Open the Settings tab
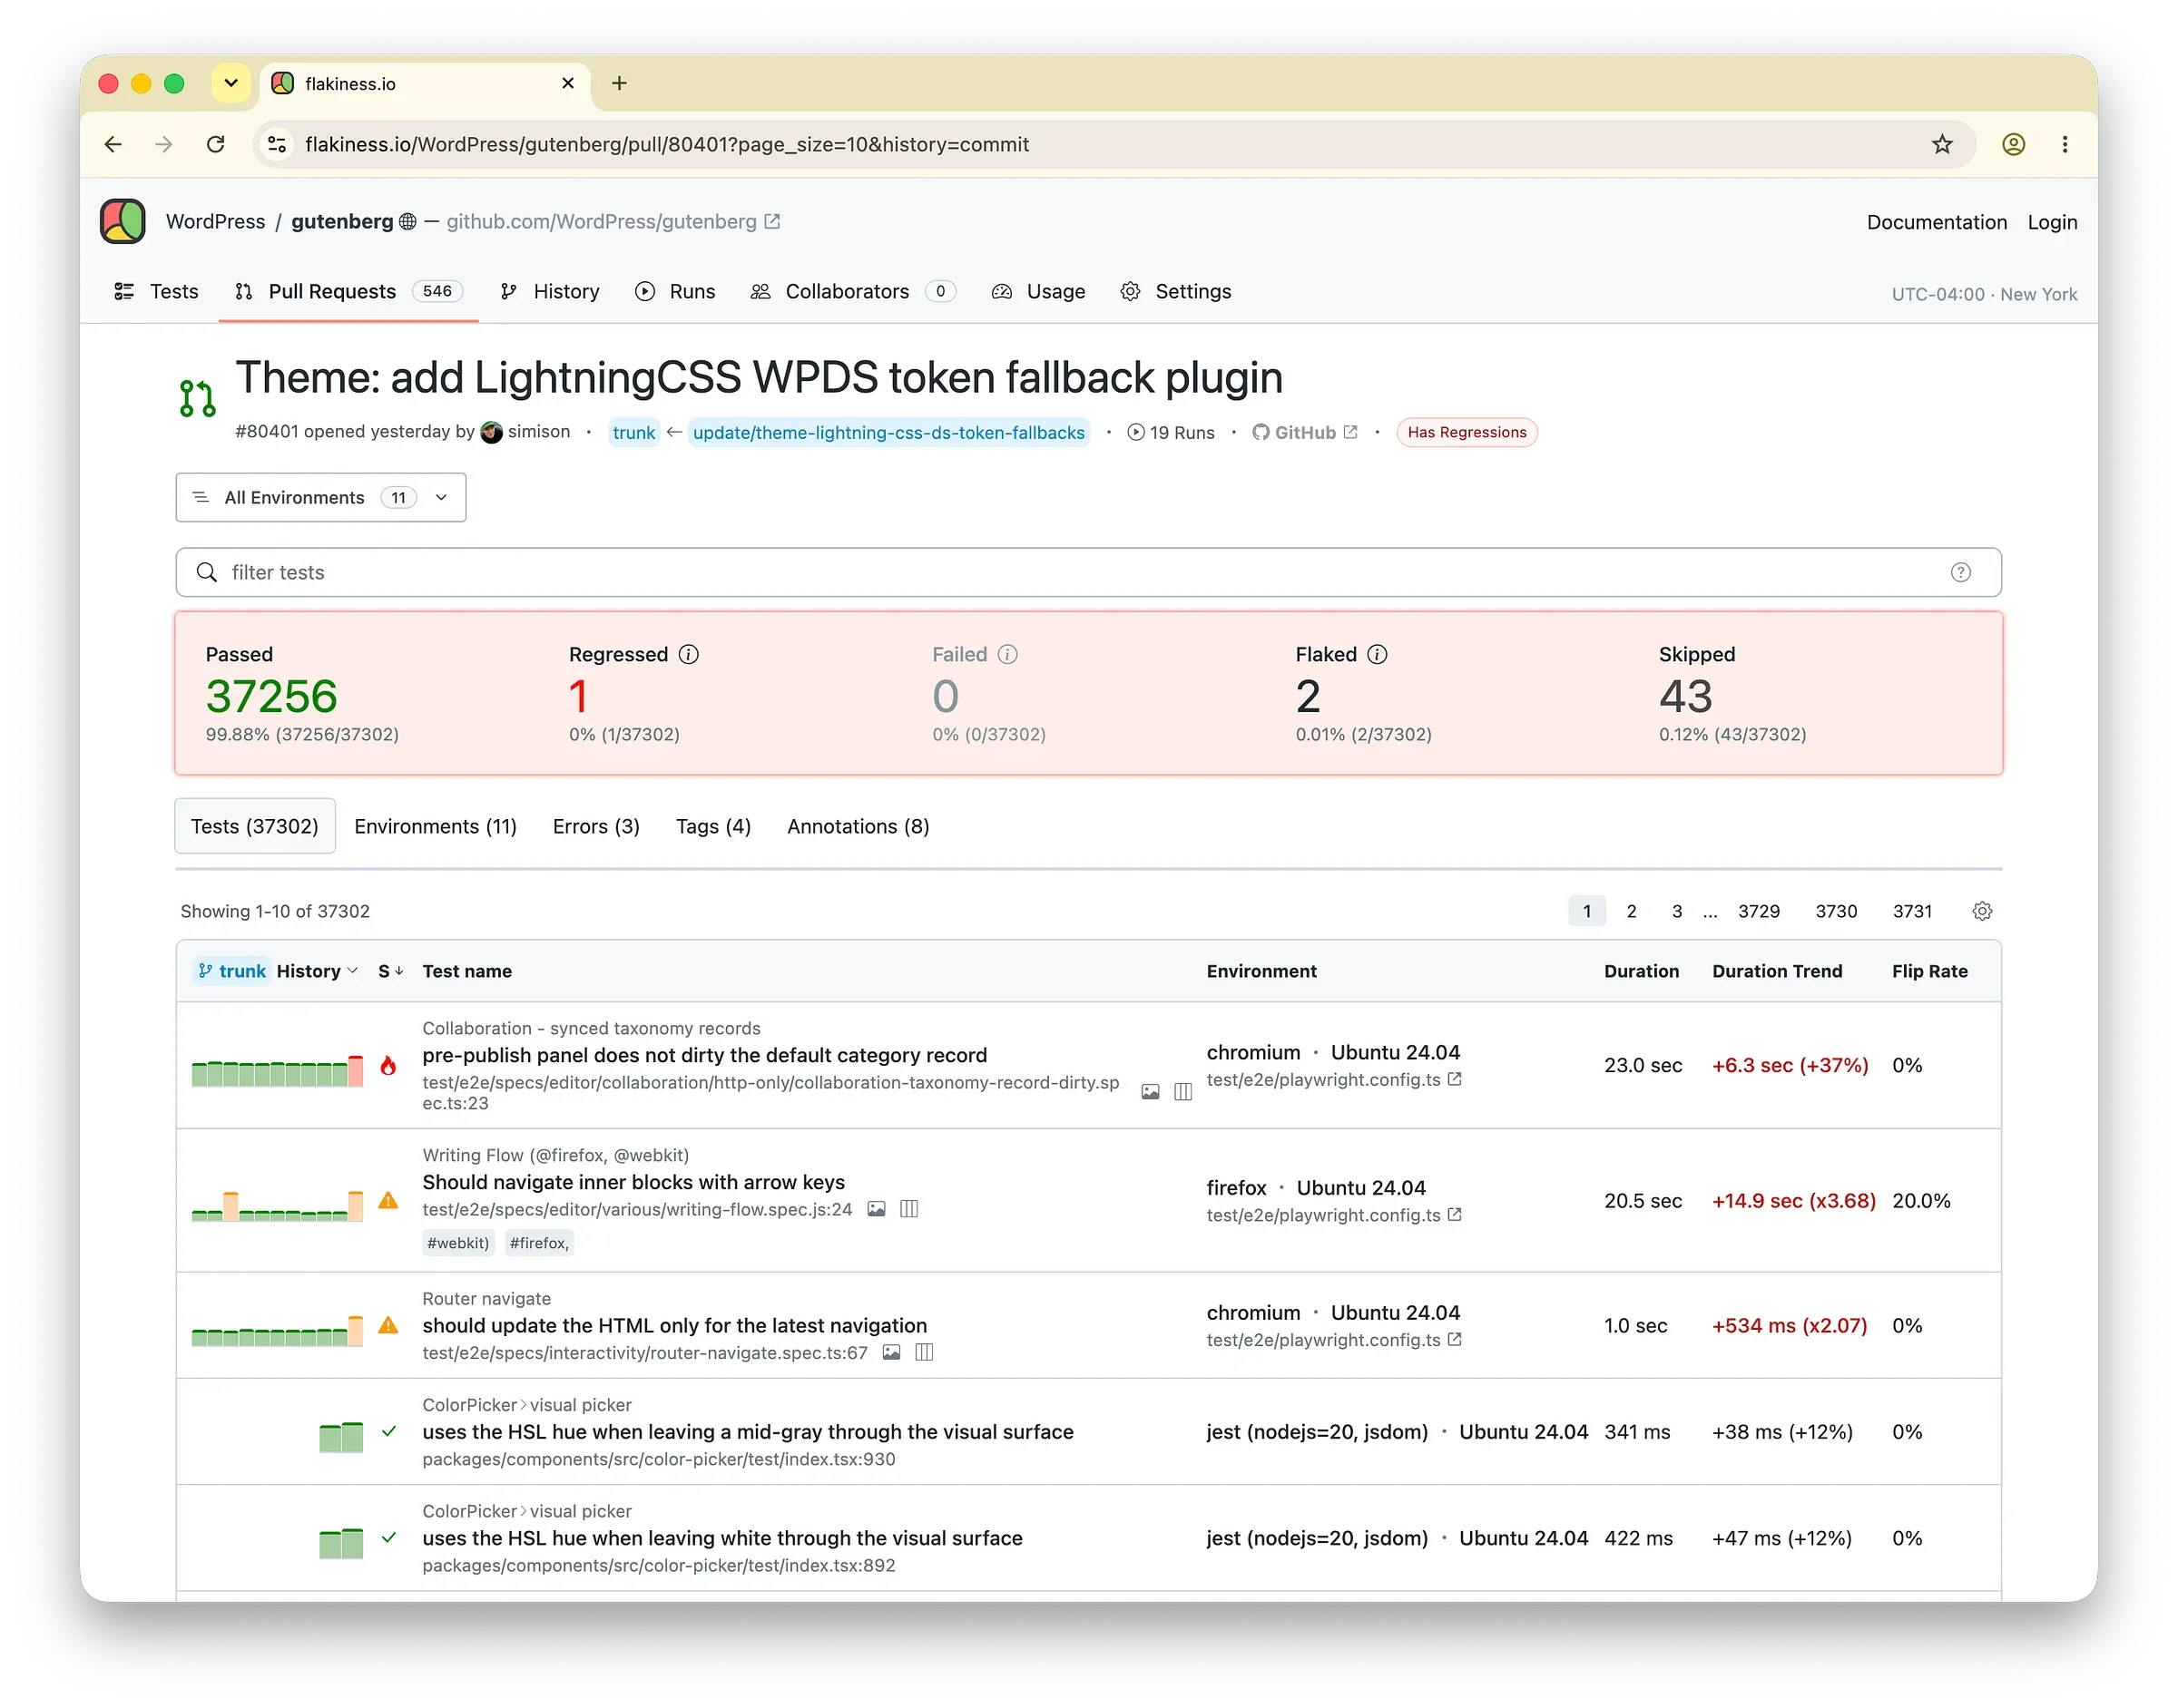 click(x=1175, y=291)
